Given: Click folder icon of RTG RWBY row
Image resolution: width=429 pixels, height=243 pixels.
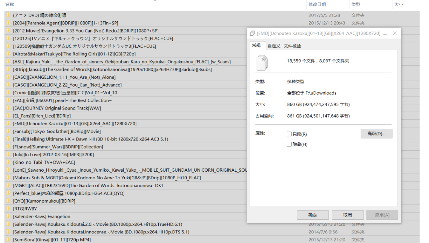Looking at the screenshot, I should click(9, 209).
